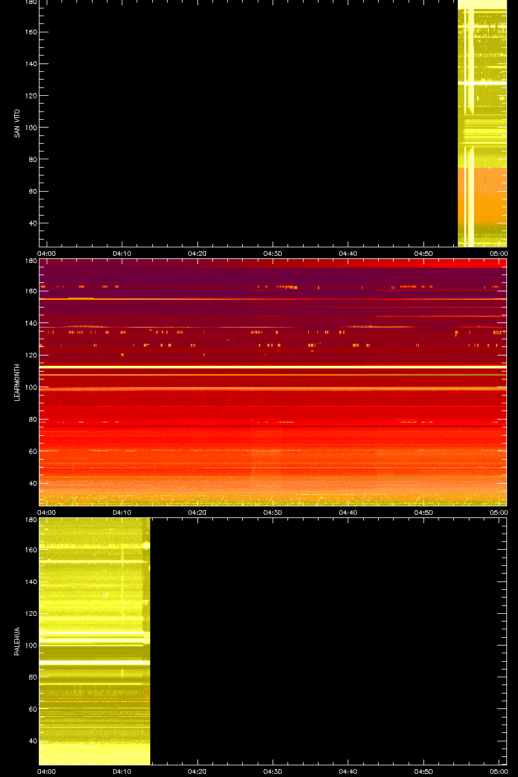
Task: Select the 160 tick in SAN VITO panel
Action: point(30,32)
